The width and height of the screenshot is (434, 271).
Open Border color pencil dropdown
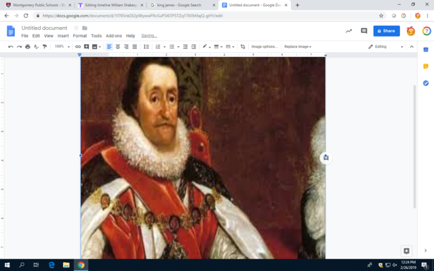pos(206,47)
